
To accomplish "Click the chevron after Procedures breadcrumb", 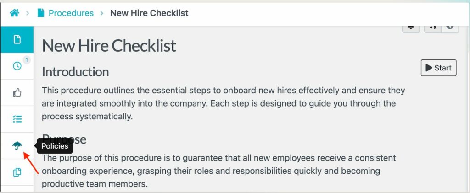I will click(101, 13).
